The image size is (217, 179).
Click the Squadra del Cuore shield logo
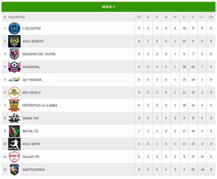click(14, 54)
